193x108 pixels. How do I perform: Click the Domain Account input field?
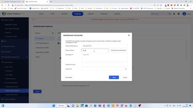pos(105,64)
